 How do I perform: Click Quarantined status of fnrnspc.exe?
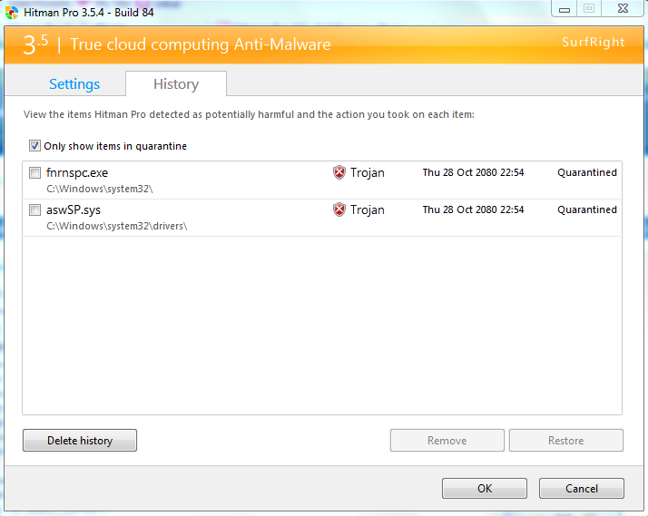tap(587, 172)
